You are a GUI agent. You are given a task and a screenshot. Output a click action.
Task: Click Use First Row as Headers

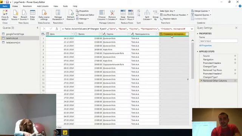174,15
